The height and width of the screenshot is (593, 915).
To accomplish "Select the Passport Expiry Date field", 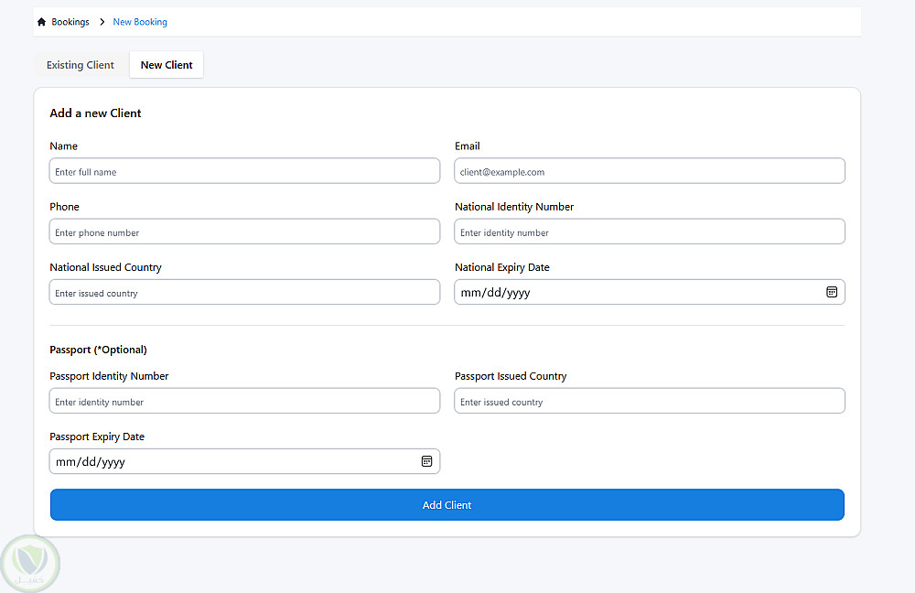I will click(x=229, y=461).
